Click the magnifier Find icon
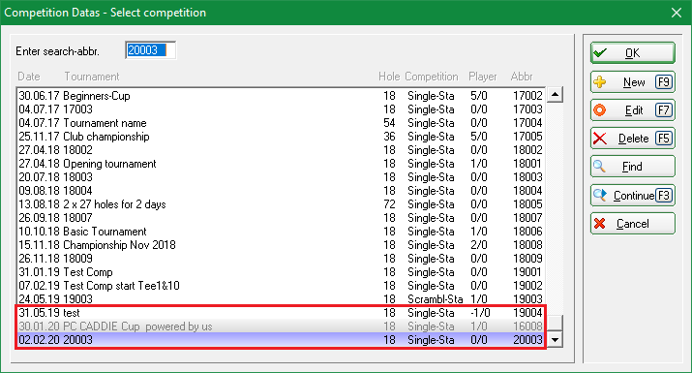This screenshot has width=692, height=373. pyautogui.click(x=599, y=167)
